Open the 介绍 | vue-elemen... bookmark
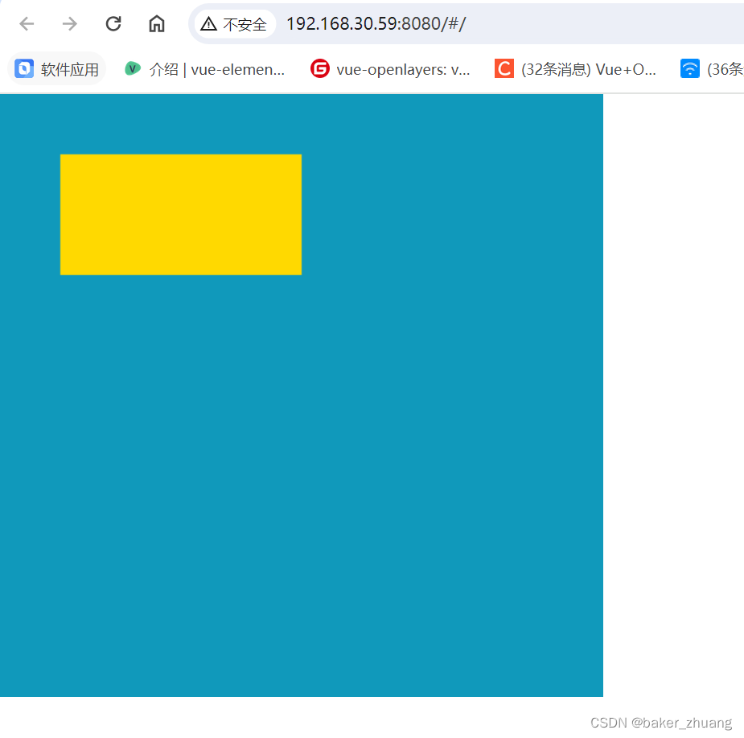 tap(204, 69)
